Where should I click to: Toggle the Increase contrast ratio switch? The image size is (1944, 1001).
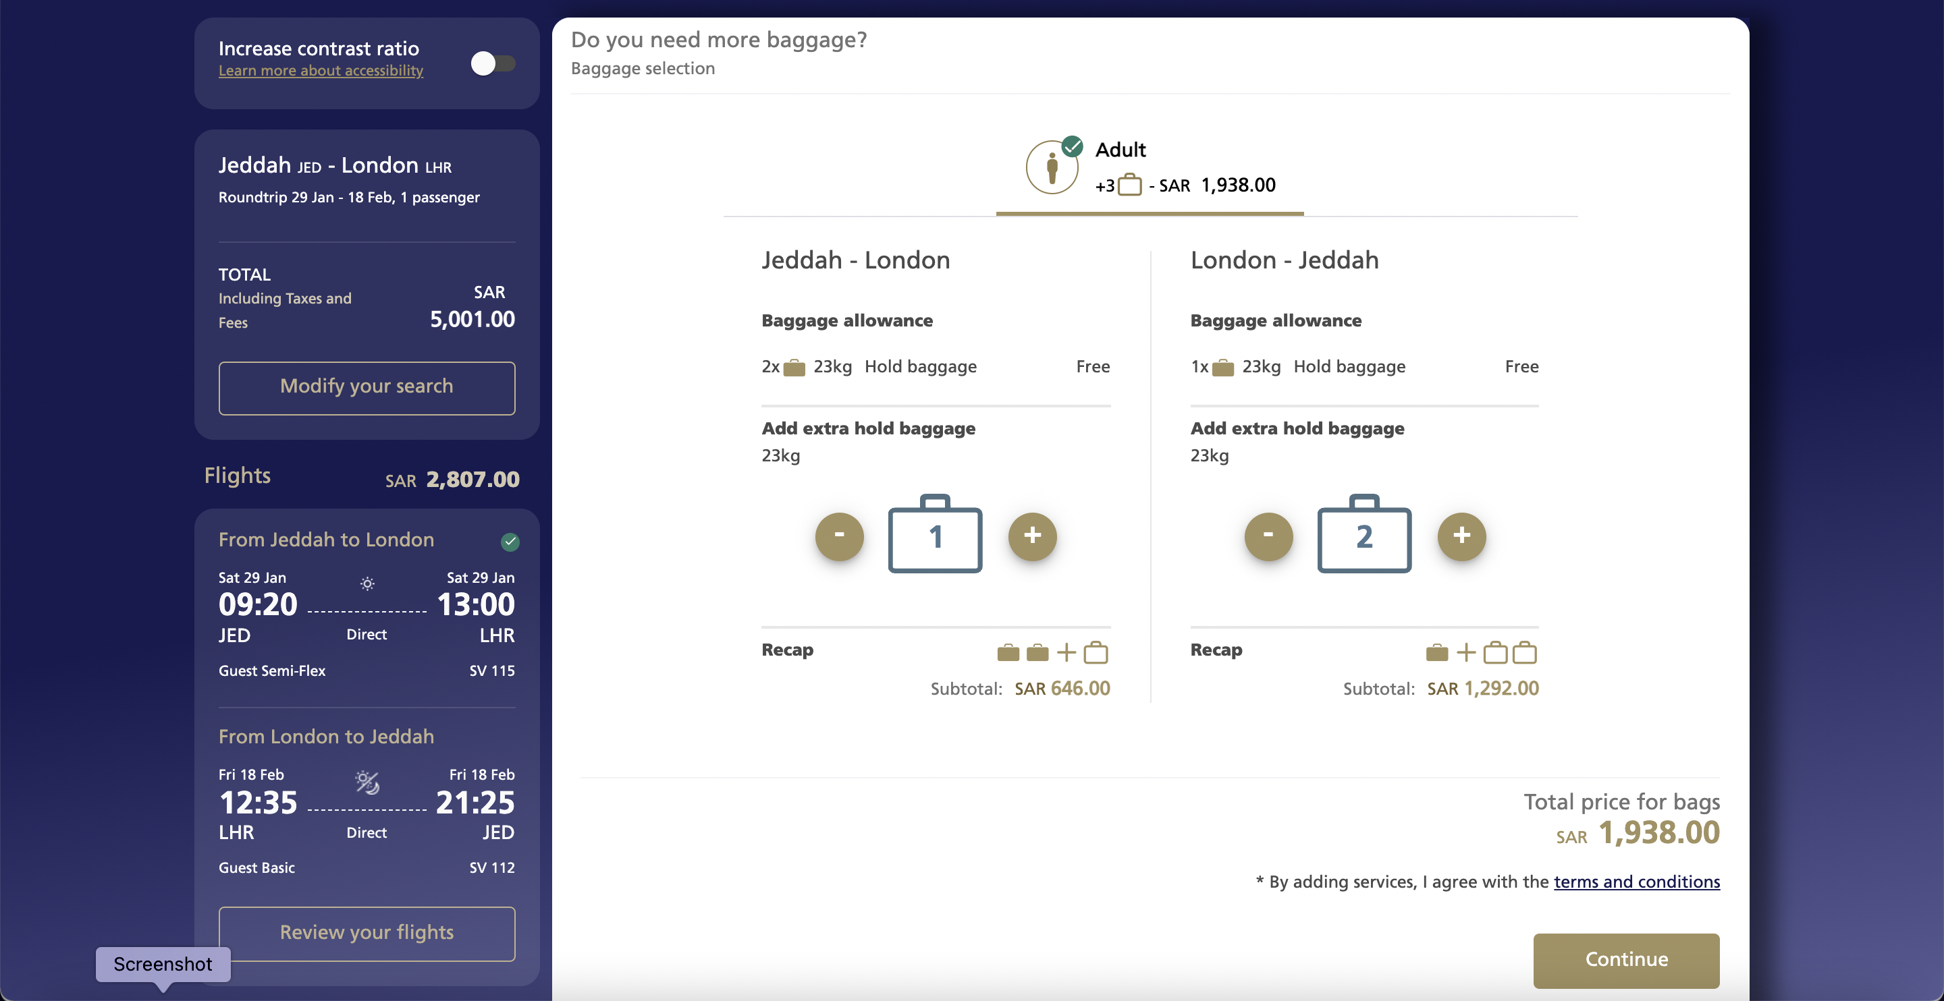point(493,63)
